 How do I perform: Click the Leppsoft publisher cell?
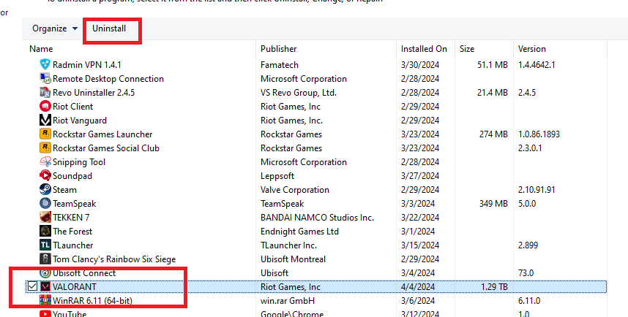point(277,176)
